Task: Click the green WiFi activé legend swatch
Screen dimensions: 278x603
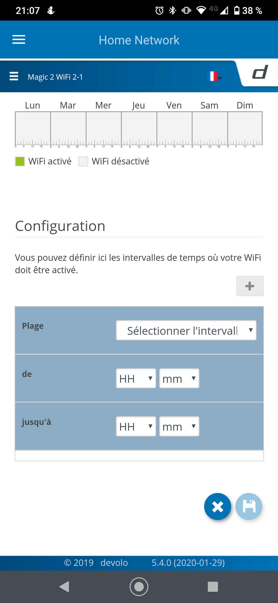Action: click(20, 162)
